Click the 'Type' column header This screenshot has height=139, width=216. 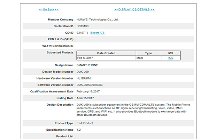click(148, 53)
